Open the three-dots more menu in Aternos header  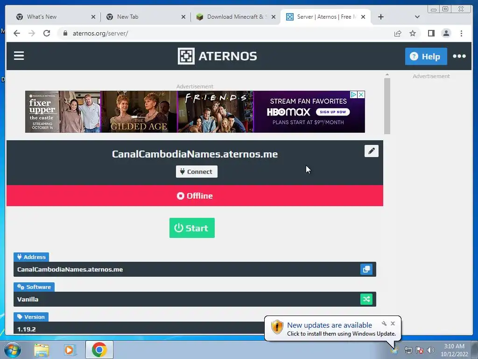459,56
